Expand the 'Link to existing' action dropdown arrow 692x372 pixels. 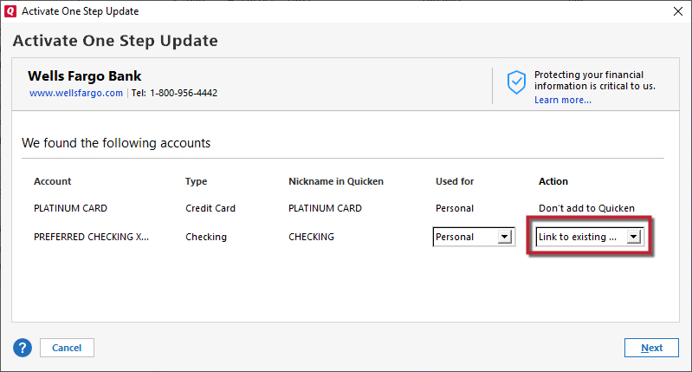(x=633, y=237)
